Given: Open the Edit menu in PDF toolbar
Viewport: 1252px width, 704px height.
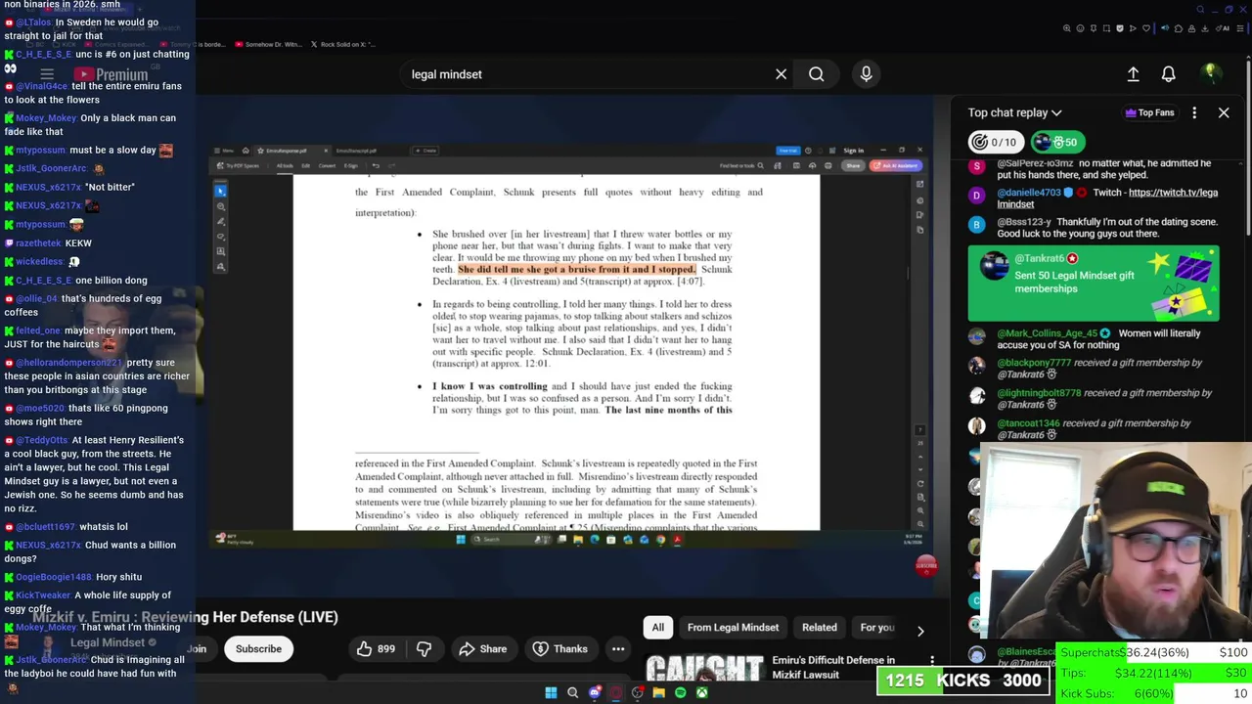Looking at the screenshot, I should tap(305, 165).
